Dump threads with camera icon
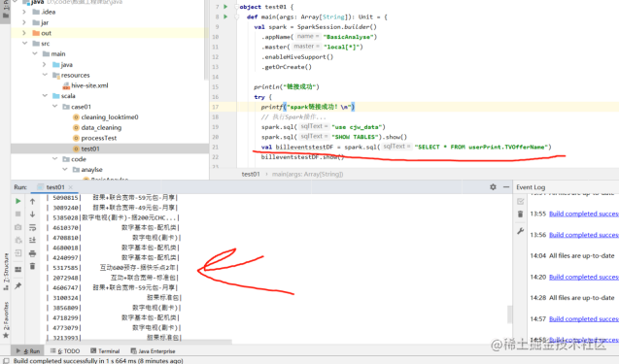 click(17, 227)
